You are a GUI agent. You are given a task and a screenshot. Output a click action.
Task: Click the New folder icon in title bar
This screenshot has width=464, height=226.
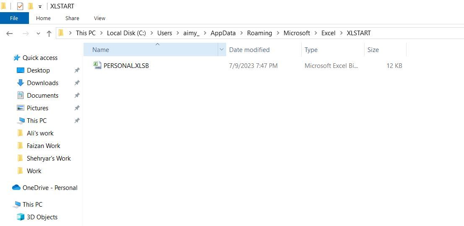(x=31, y=6)
